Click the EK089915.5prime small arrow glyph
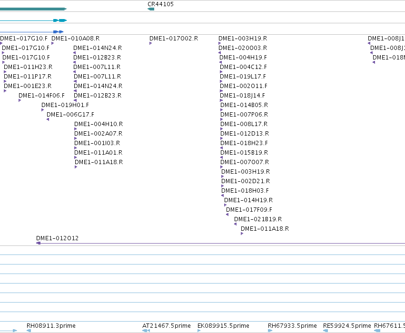405x333 pixels. tap(199, 331)
